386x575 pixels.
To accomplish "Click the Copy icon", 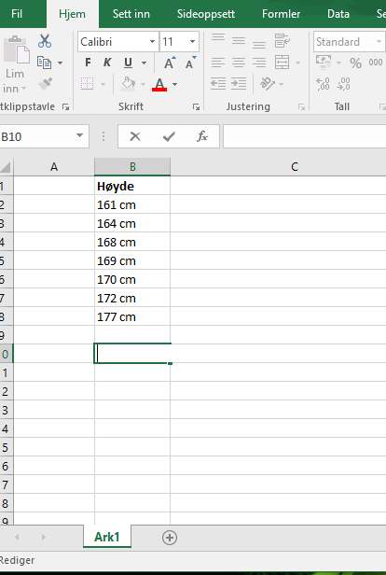I will (x=44, y=63).
